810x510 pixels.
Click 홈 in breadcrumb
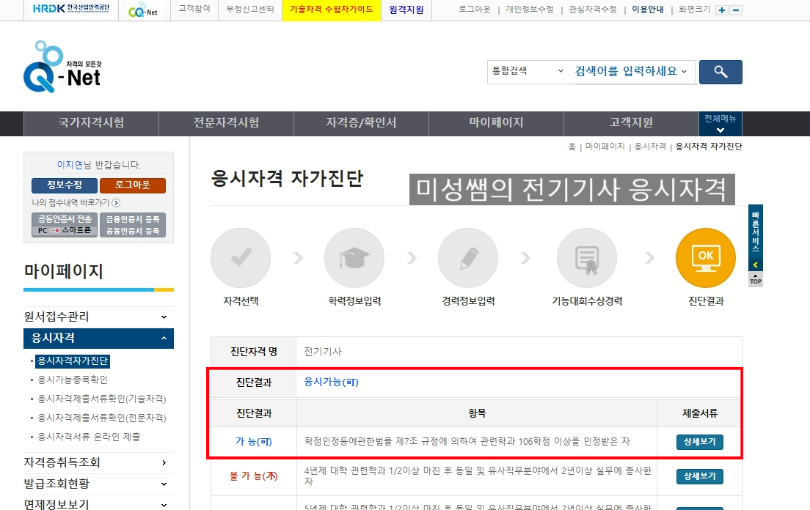(x=572, y=147)
